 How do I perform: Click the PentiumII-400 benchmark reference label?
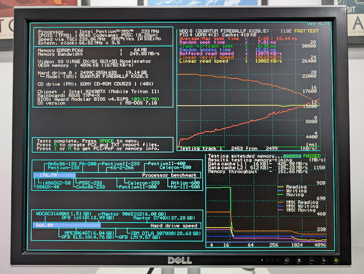coord(167,164)
